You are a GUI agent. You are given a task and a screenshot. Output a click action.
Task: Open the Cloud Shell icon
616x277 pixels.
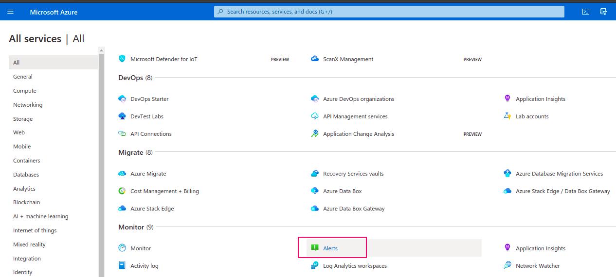[586, 12]
